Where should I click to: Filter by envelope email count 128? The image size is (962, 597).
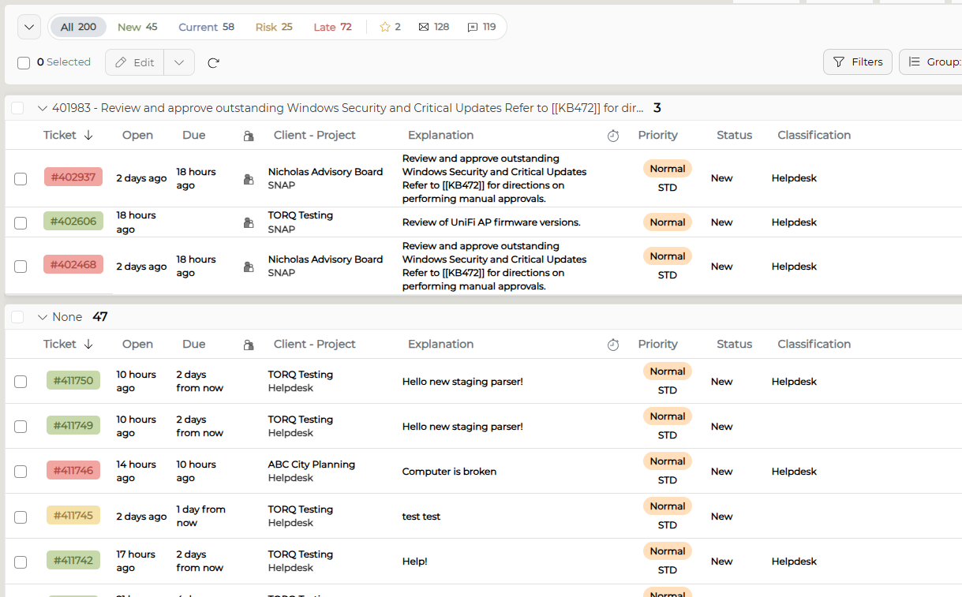433,27
